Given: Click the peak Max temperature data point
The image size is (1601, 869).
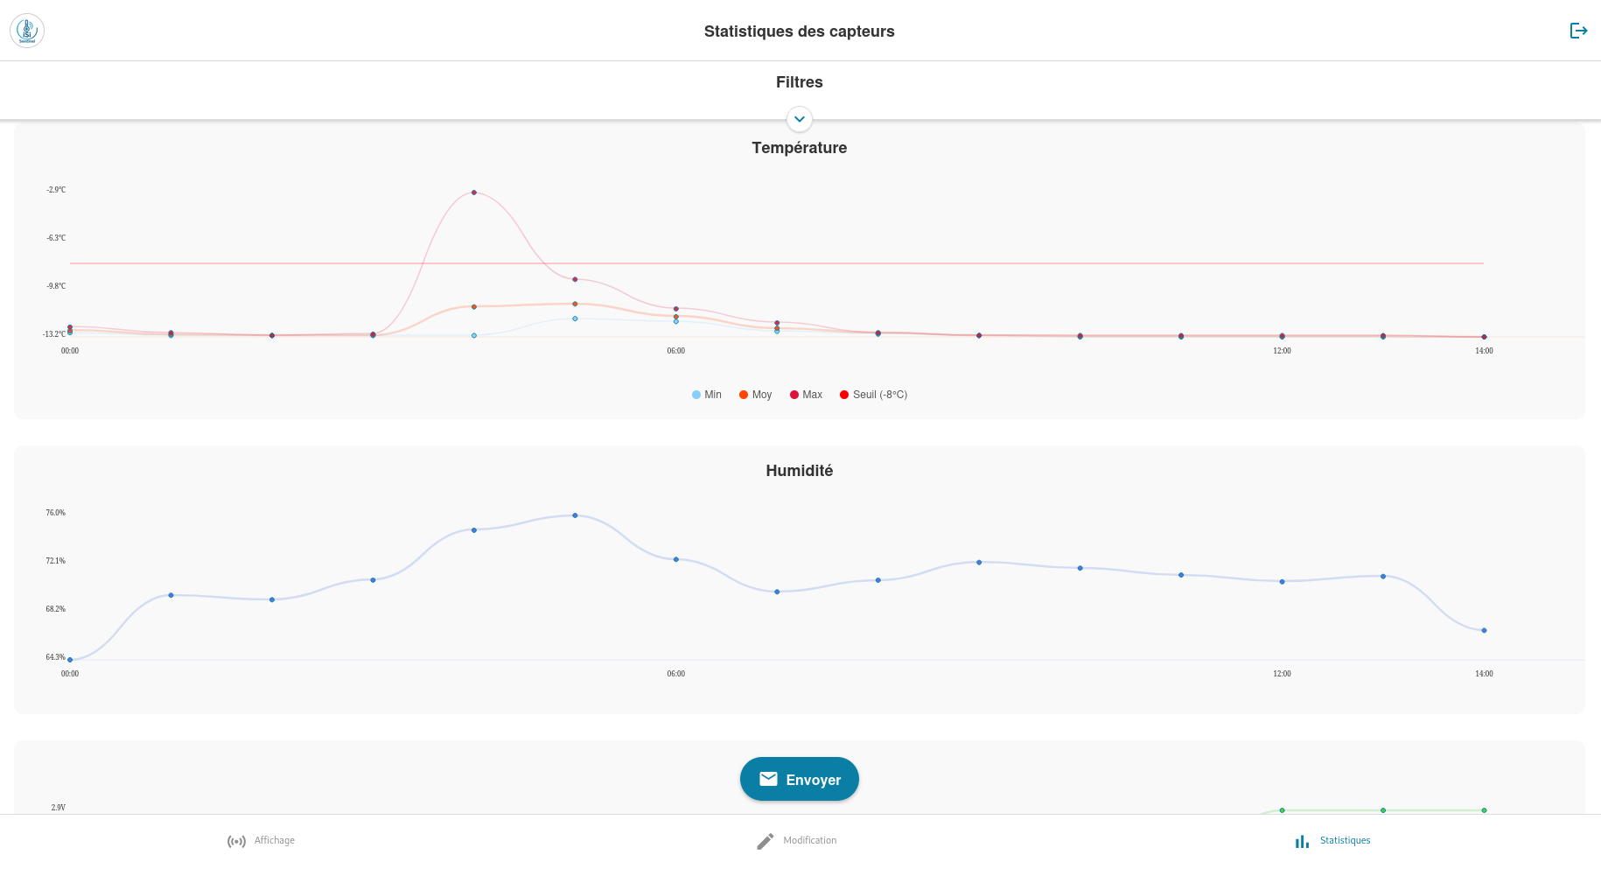Looking at the screenshot, I should 474,193.
